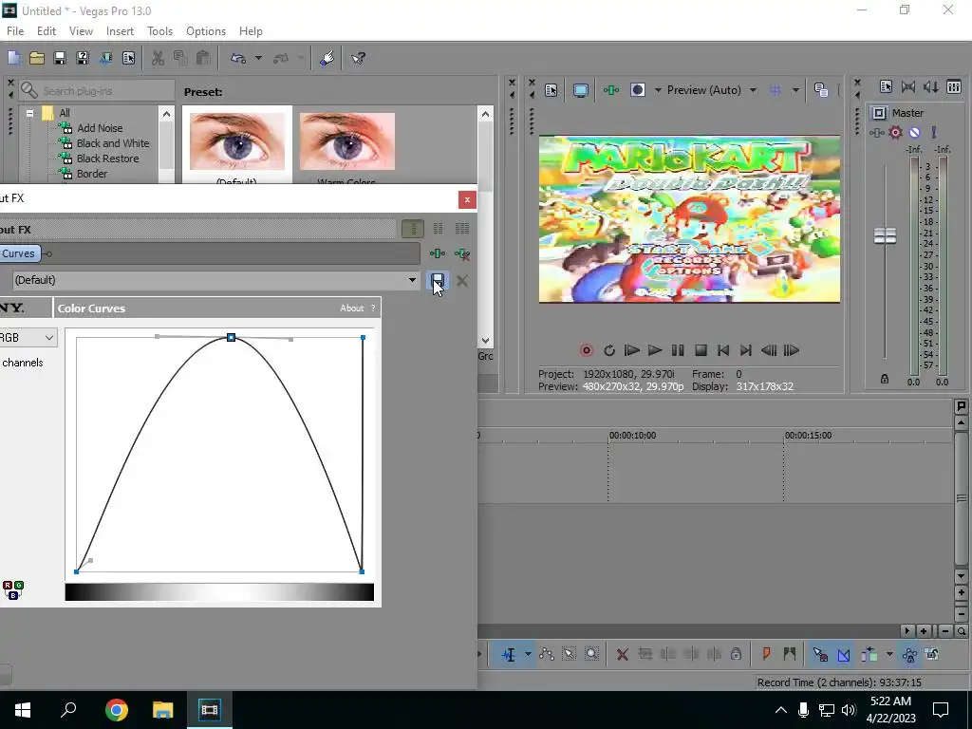Adjust the Master volume fader
Screen dimensions: 972x729
885,235
